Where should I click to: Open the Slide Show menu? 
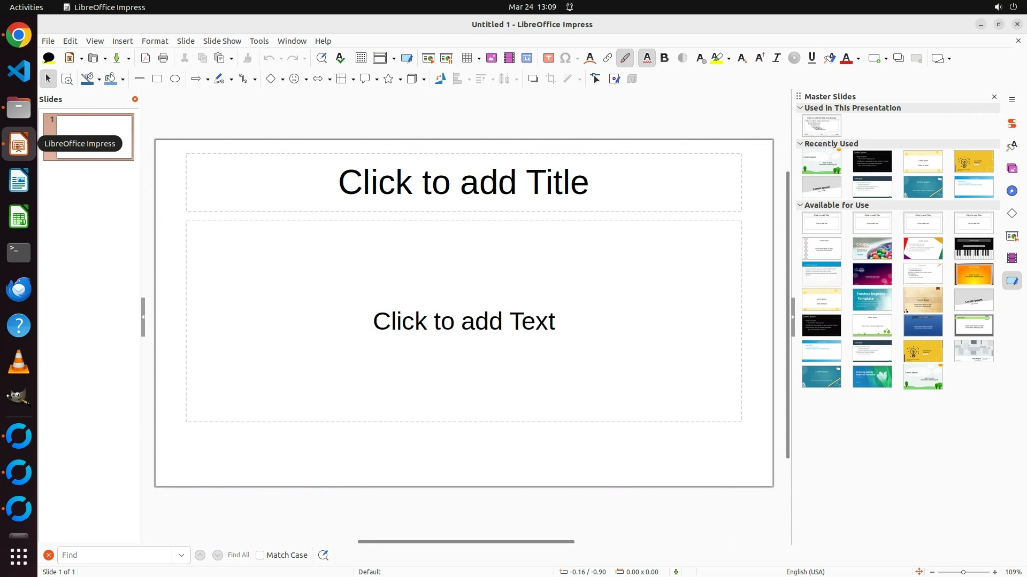pos(222,41)
